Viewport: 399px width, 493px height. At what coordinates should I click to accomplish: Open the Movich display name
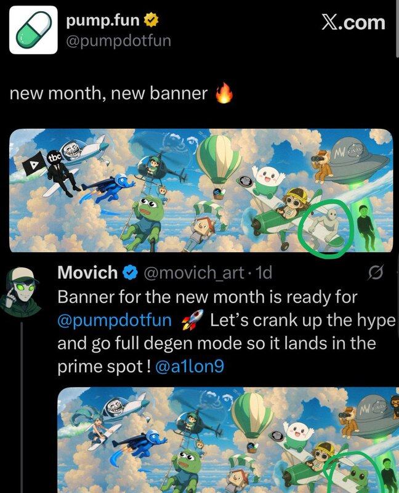pyautogui.click(x=87, y=272)
